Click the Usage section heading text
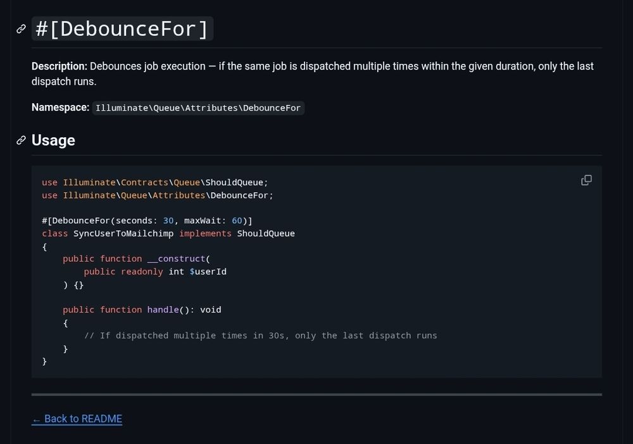 coord(53,140)
